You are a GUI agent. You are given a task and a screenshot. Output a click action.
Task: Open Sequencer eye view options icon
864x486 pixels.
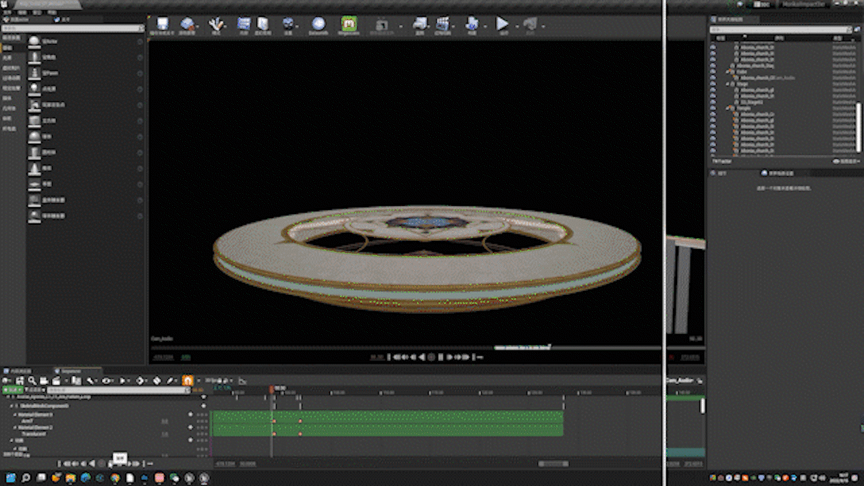tap(107, 381)
